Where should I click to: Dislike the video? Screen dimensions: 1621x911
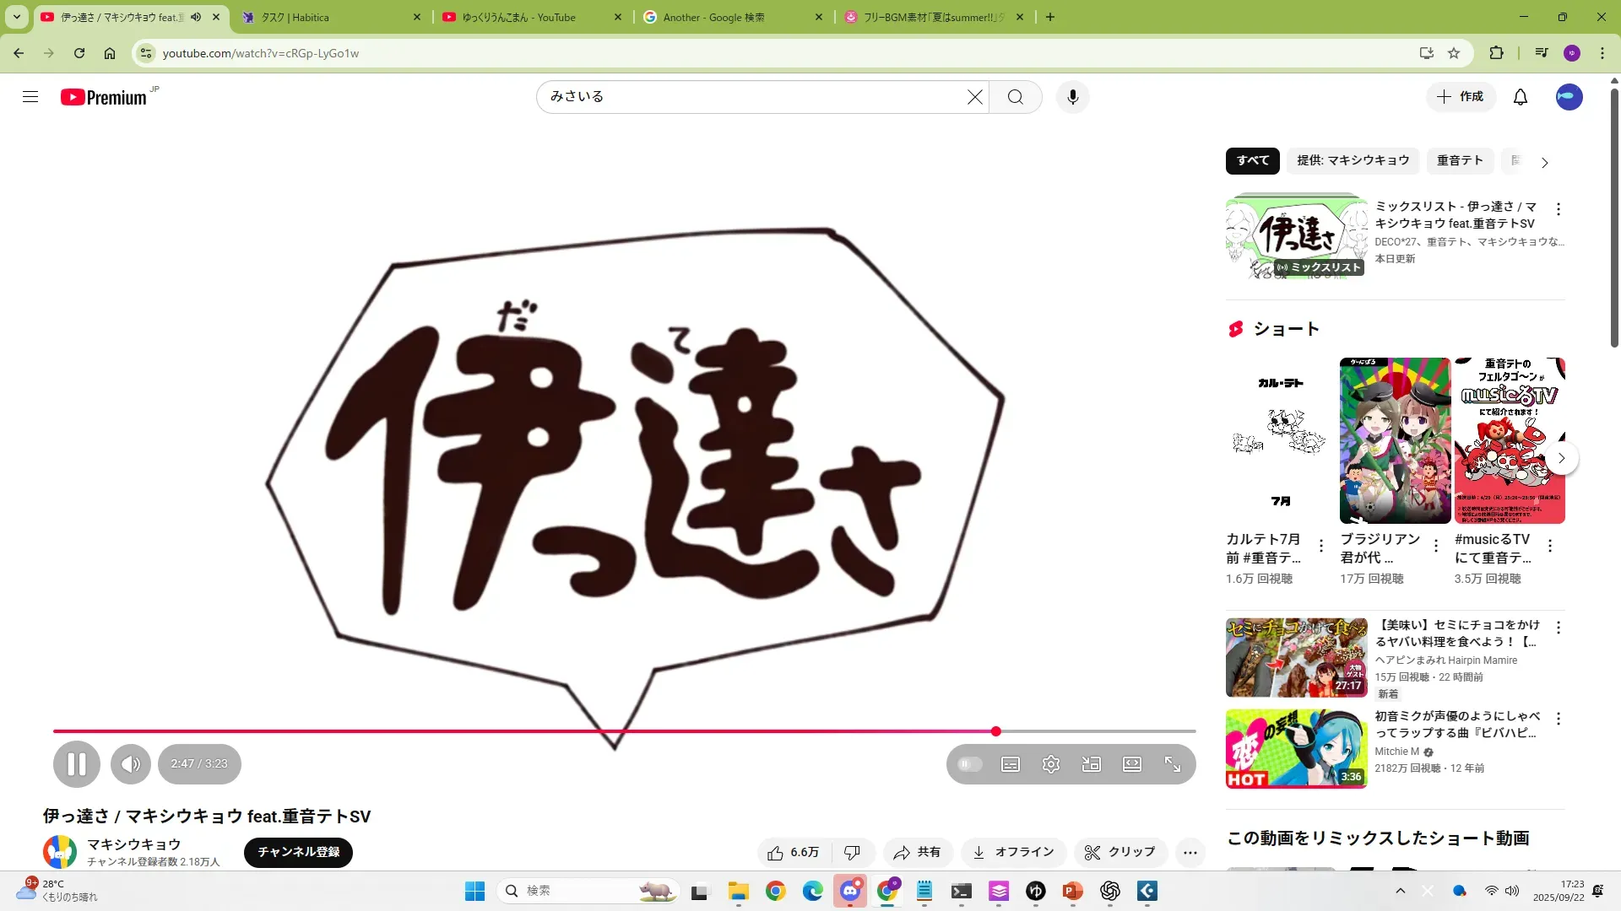[852, 853]
